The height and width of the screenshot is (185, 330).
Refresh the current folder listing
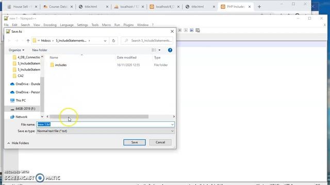click(x=113, y=41)
